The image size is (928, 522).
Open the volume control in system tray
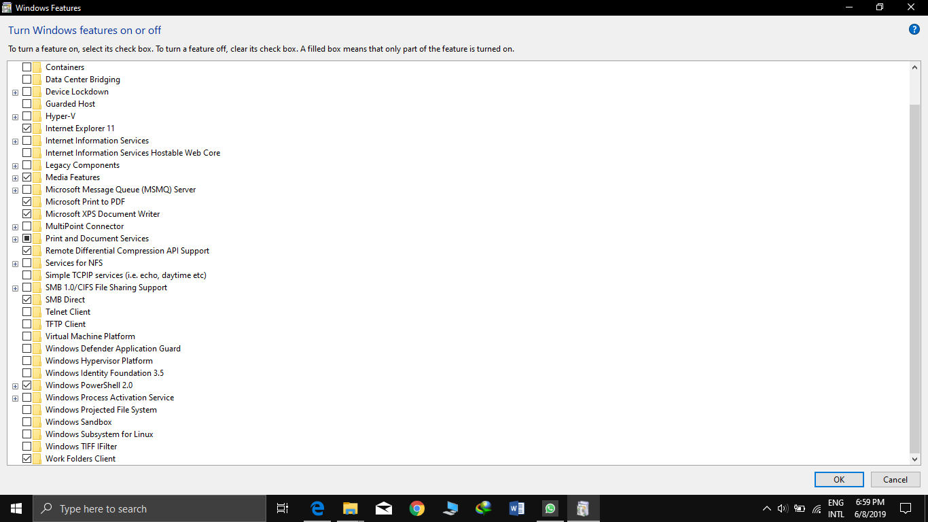[x=783, y=508]
